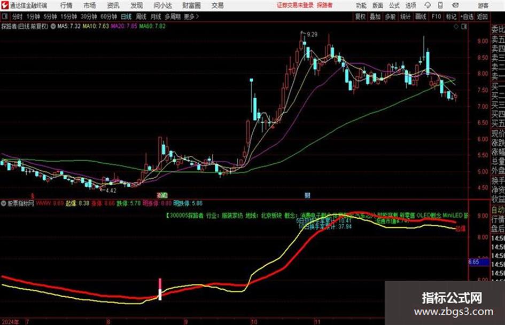Open the 资讯 menu
This screenshot has width=505, height=325.
(x=113, y=5)
